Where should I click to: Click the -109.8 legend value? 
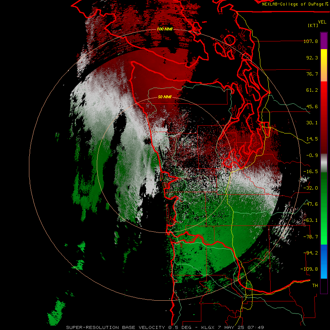click(x=309, y=269)
